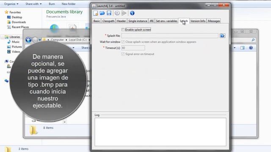
Task: Open the Pictures library
Action: [x=17, y=47]
